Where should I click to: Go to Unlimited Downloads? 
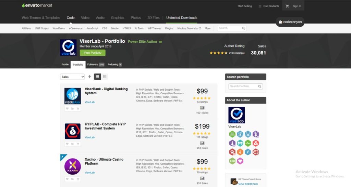click(x=182, y=18)
